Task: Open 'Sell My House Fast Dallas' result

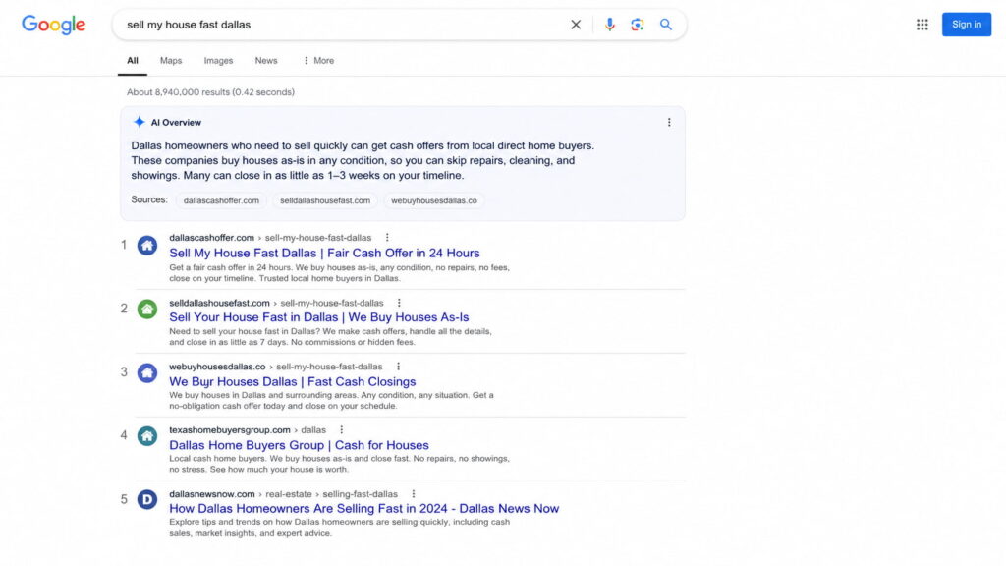Action: click(324, 253)
